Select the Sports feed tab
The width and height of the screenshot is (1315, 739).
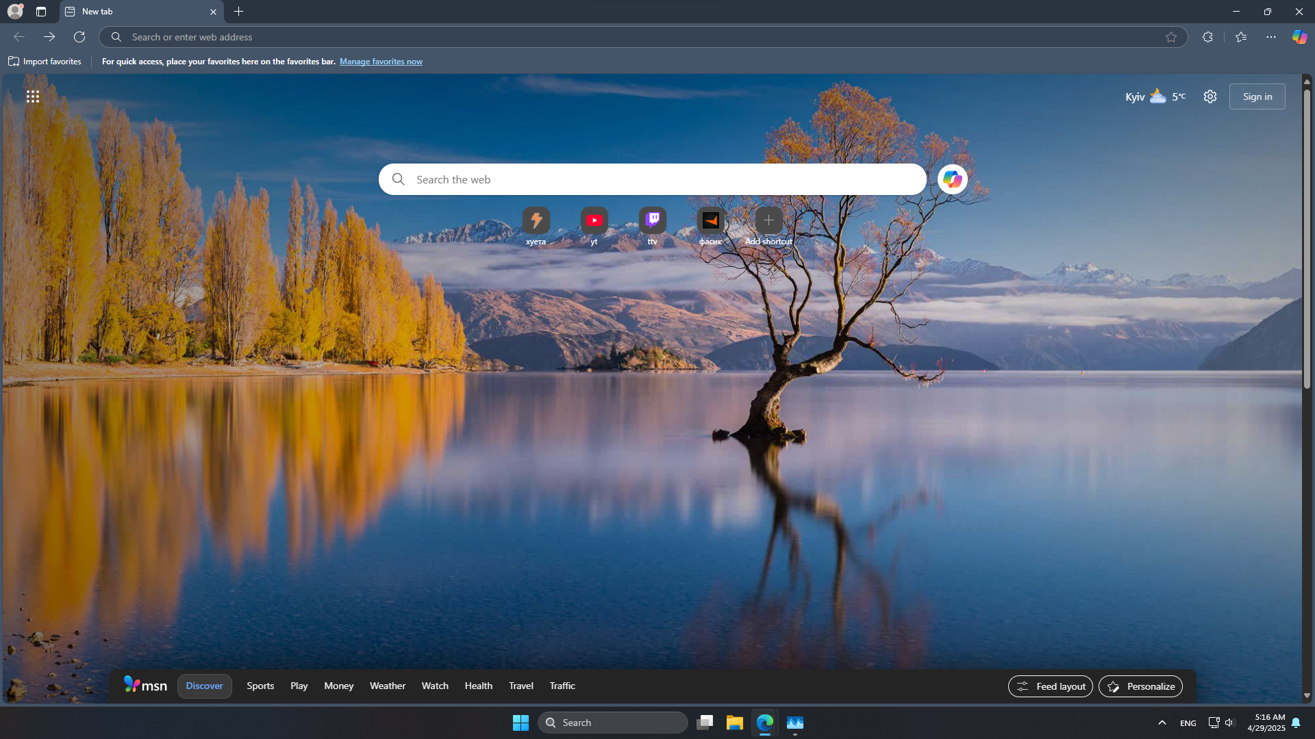click(260, 686)
